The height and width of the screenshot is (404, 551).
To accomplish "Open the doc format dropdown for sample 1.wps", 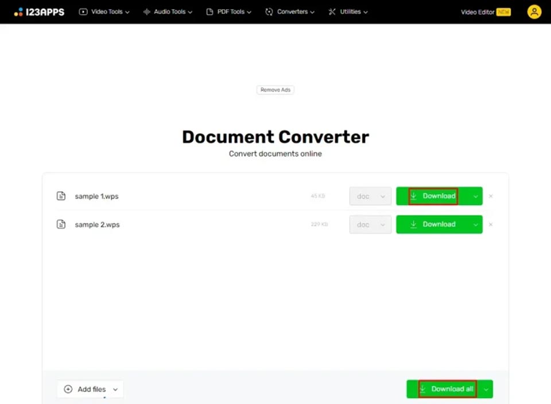I will coord(370,196).
